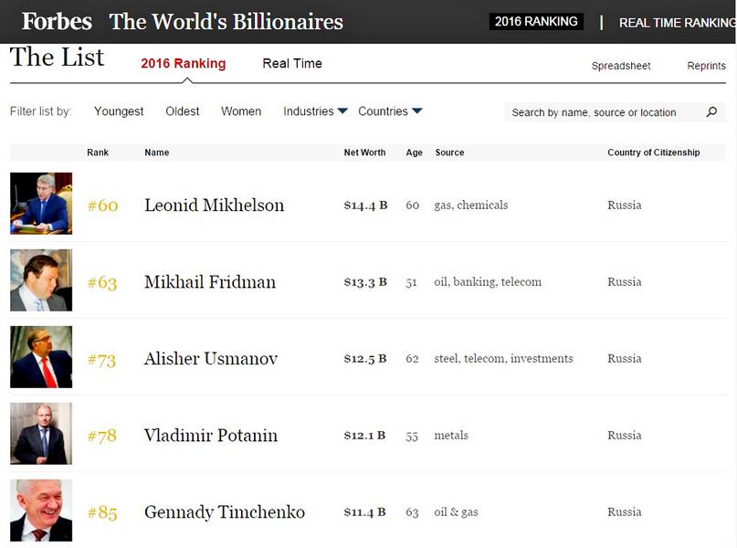This screenshot has width=737, height=548.
Task: Open the Spreadsheet link
Action: (x=621, y=66)
